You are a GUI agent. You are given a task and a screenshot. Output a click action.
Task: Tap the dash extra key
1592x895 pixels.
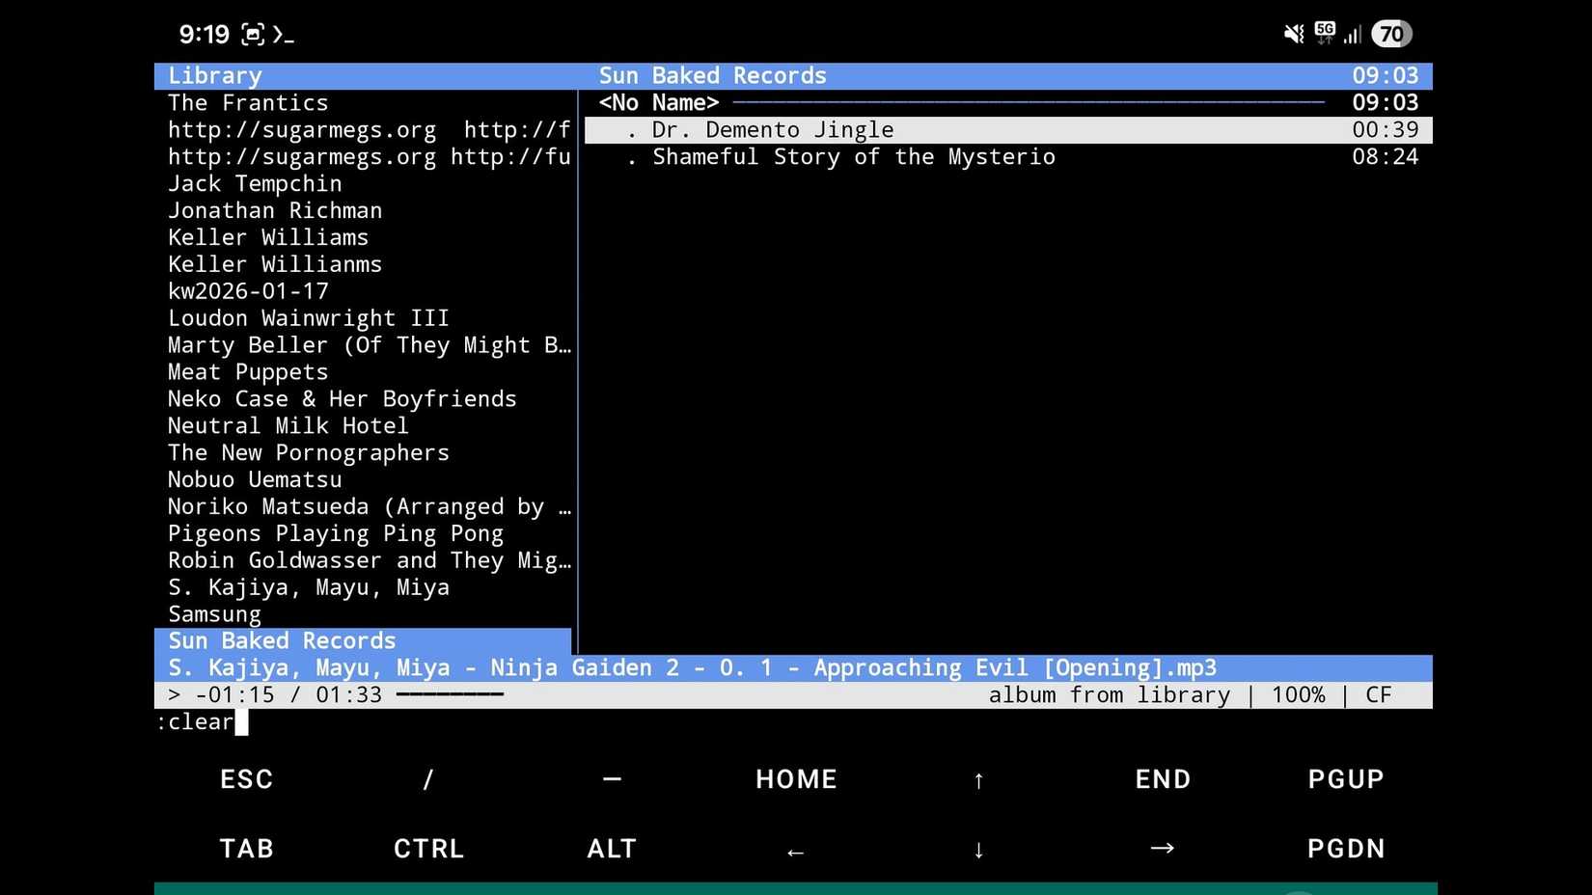(x=612, y=779)
